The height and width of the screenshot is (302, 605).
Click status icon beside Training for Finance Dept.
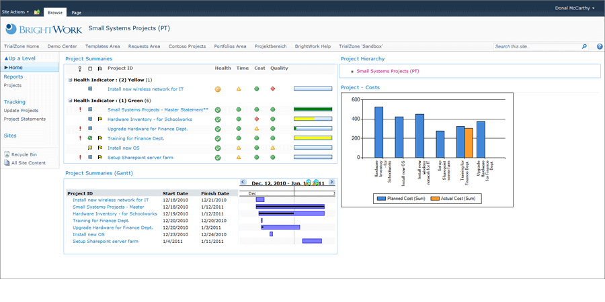point(90,138)
